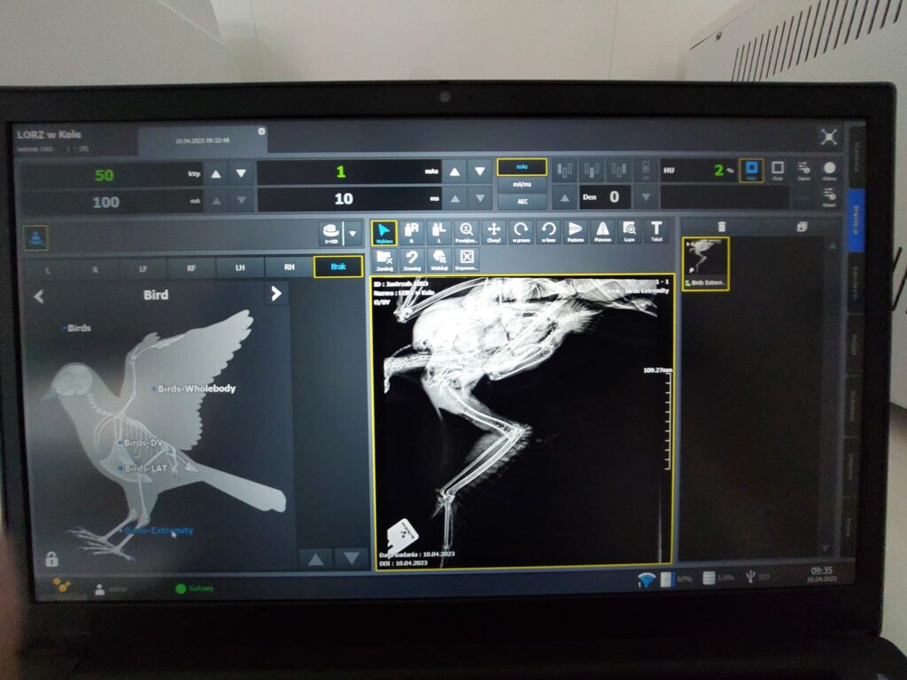The width and height of the screenshot is (907, 680).
Task: Click the trash delete image icon
Action: 722,227
